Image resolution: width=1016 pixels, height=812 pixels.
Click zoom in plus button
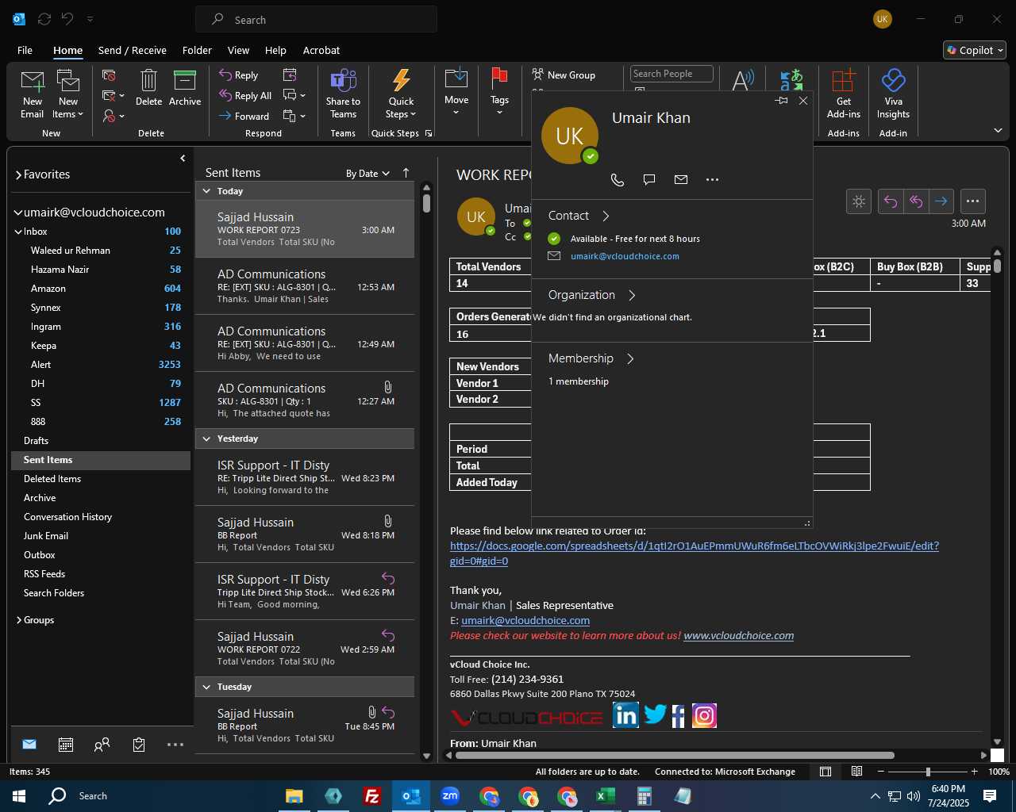975,772
